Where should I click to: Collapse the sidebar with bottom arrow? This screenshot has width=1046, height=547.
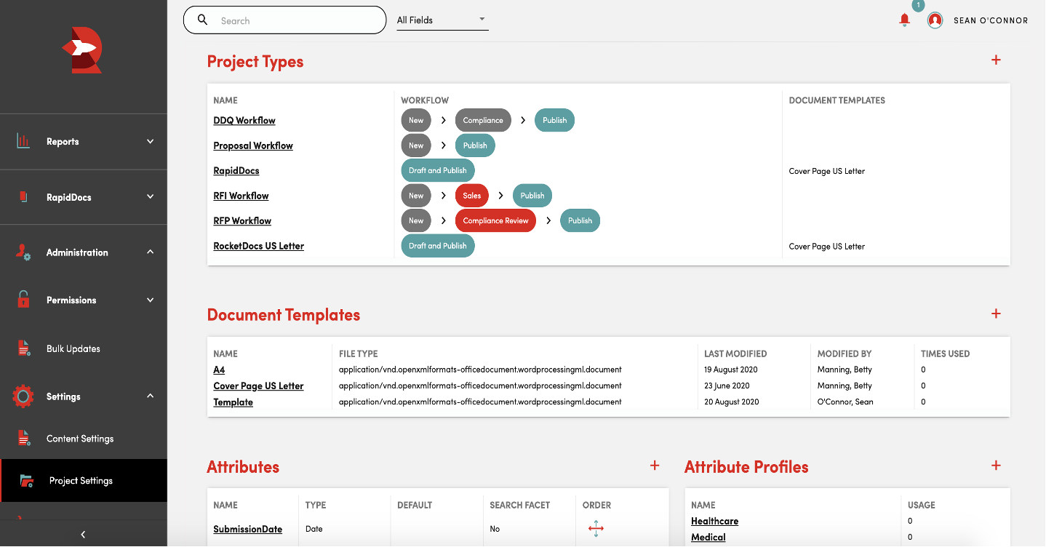[83, 535]
